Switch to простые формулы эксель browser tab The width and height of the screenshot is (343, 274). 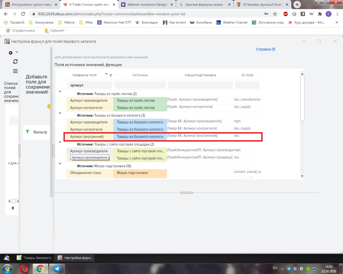[x=205, y=5]
